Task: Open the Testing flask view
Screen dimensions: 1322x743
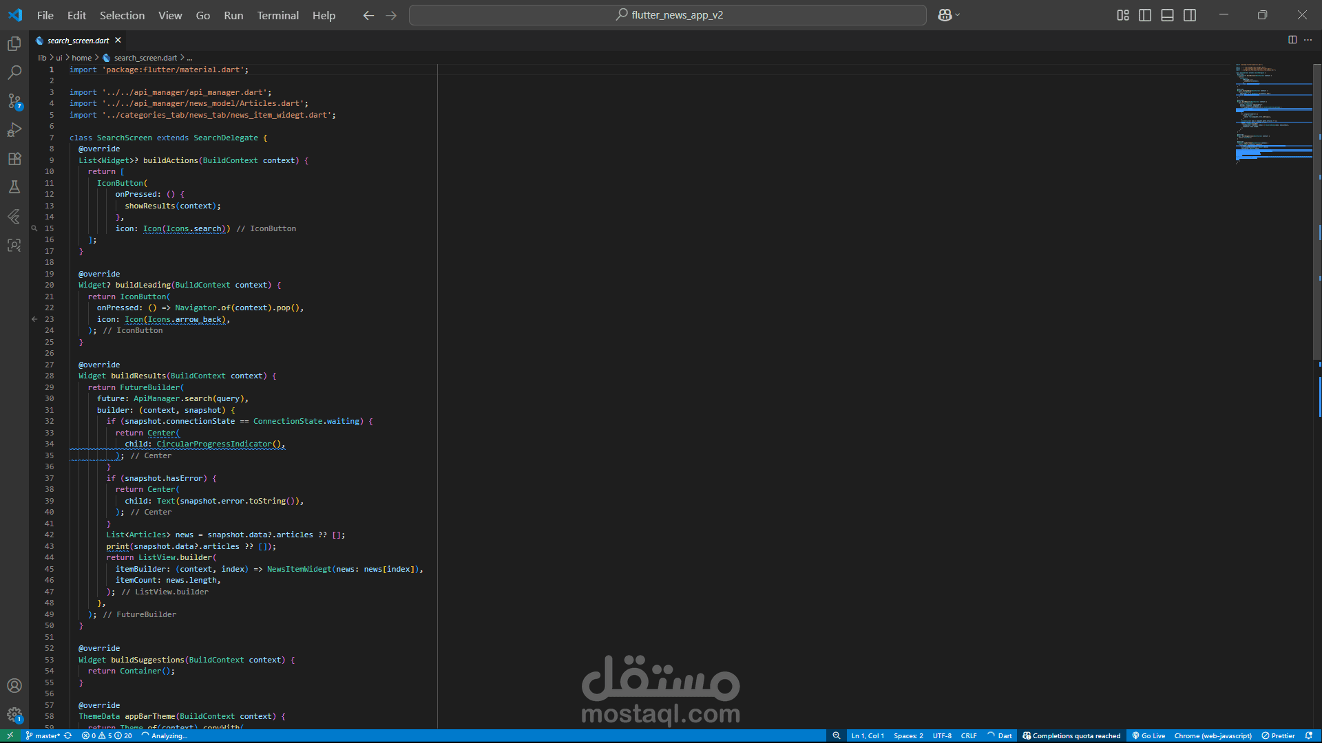Action: pos(14,187)
